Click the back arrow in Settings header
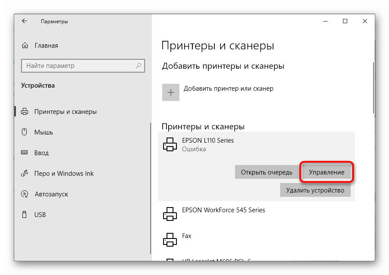 25,21
